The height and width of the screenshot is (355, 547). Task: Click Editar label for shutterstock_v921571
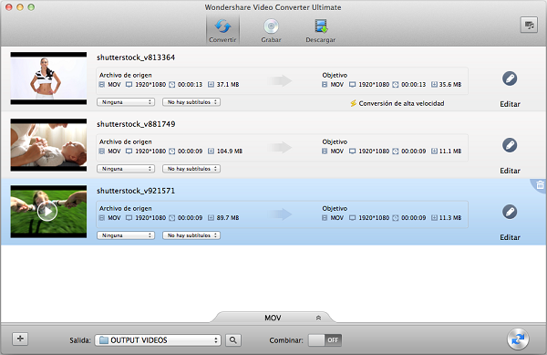510,237
